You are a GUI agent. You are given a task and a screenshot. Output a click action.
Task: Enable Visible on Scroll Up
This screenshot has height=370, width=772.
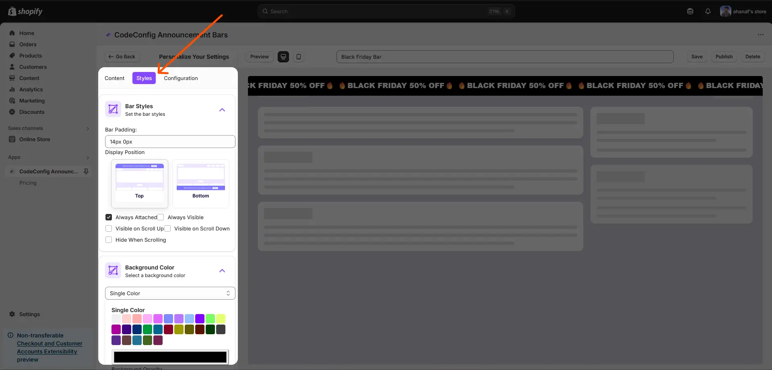tap(109, 228)
